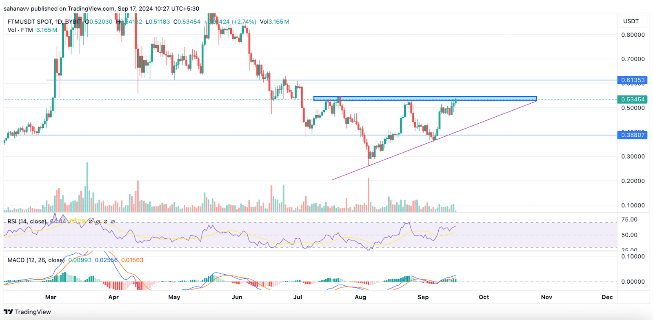Click the RSI 75.00 axis label
This screenshot has width=653, height=320.
(x=629, y=219)
